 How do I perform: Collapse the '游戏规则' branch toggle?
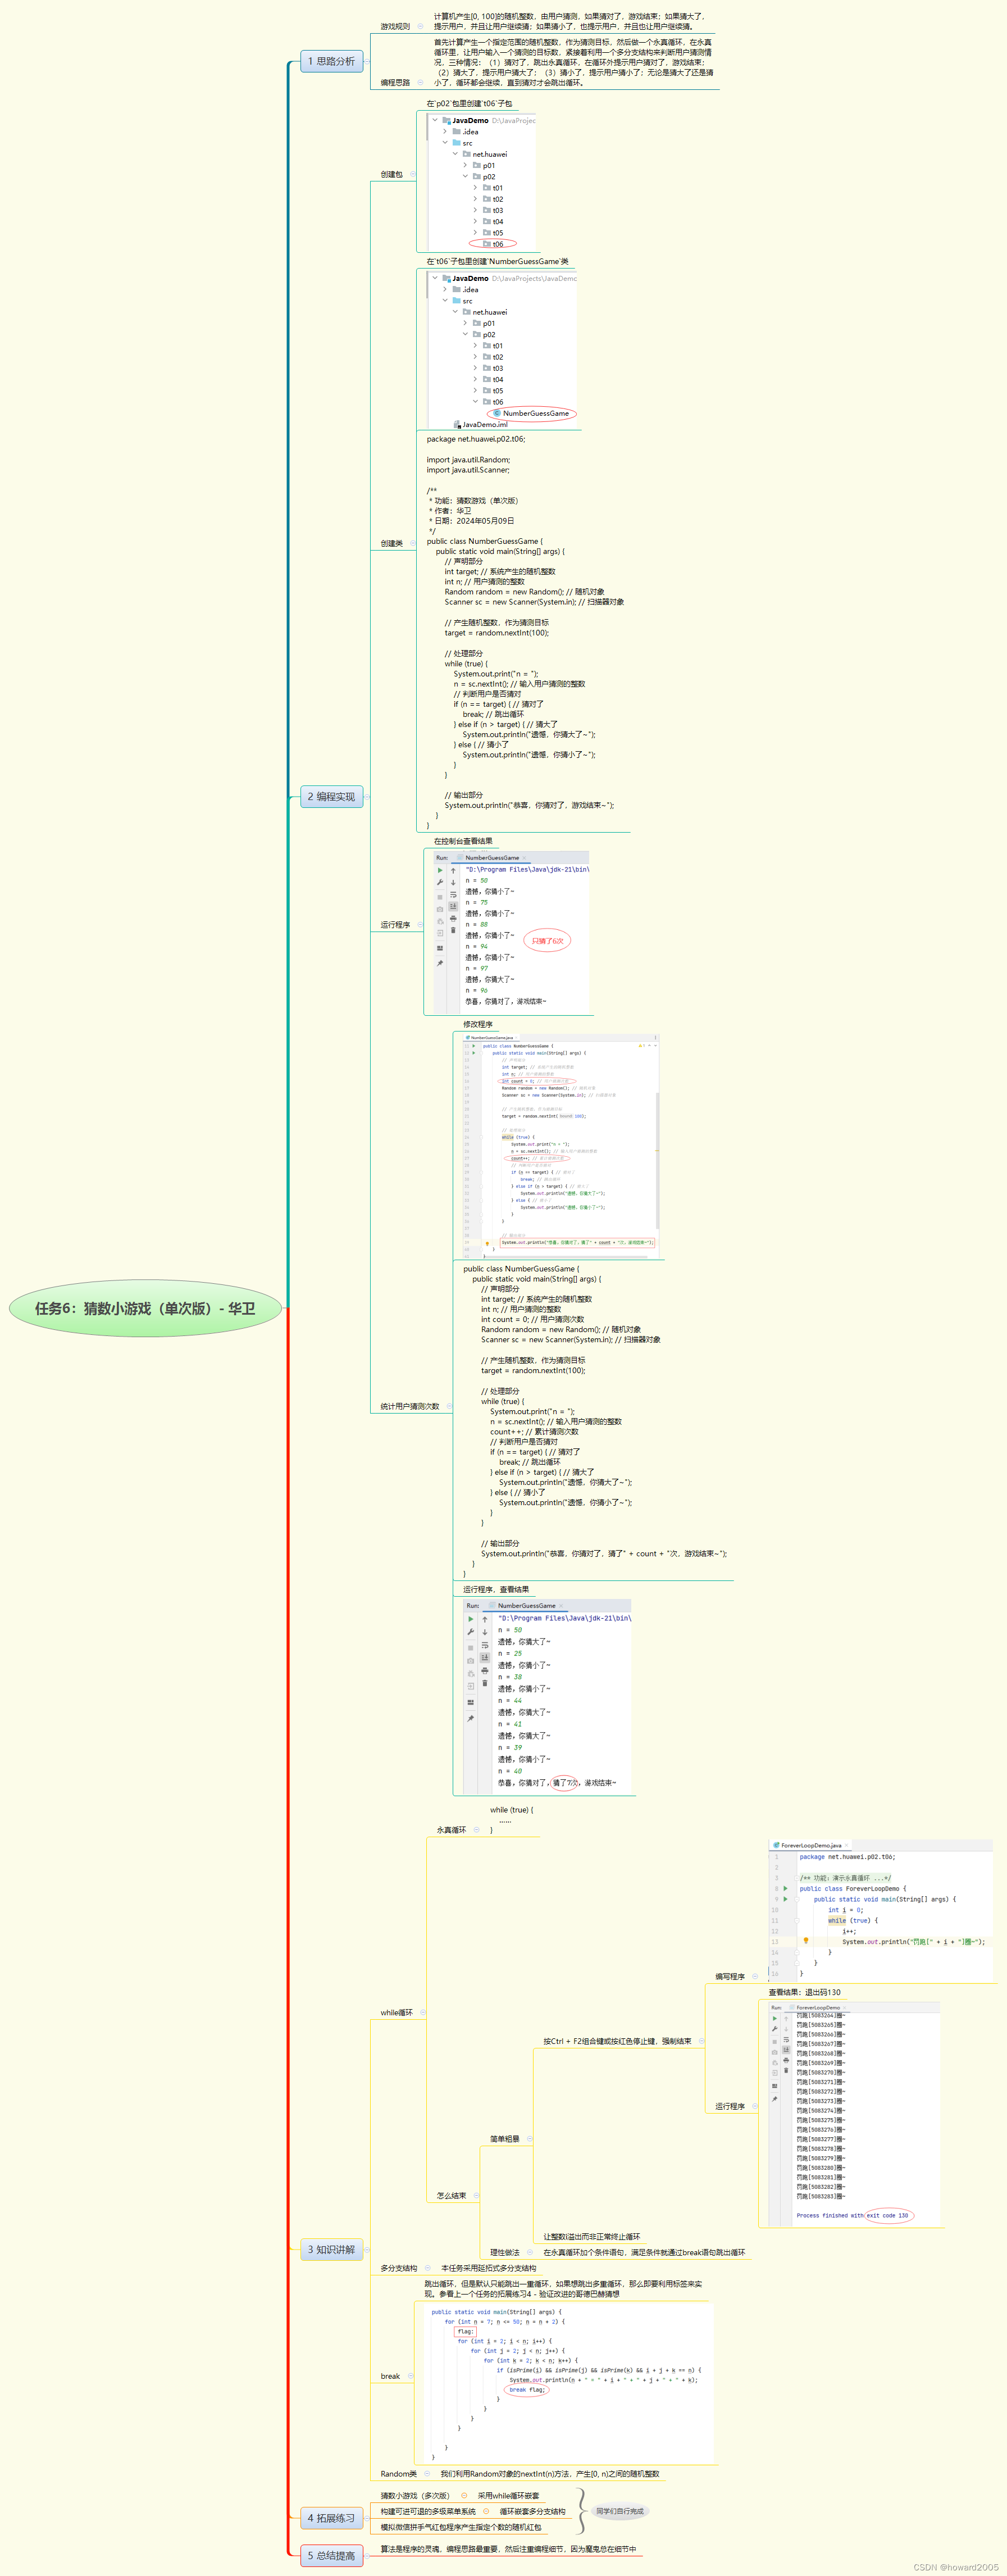pos(420,27)
